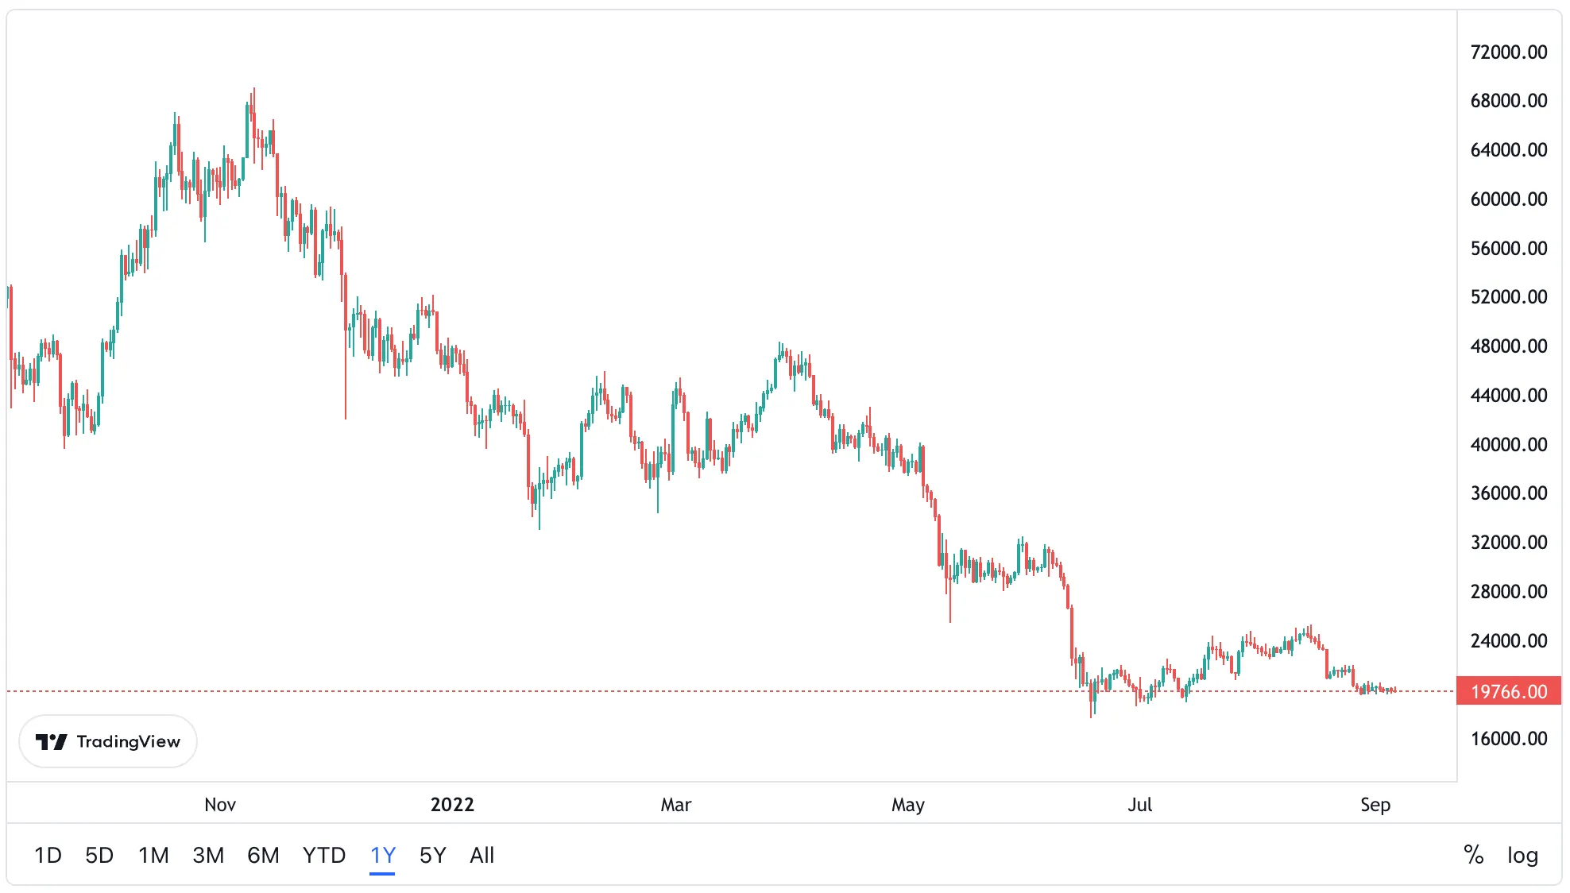Toggle percent scale mode

[x=1473, y=855]
